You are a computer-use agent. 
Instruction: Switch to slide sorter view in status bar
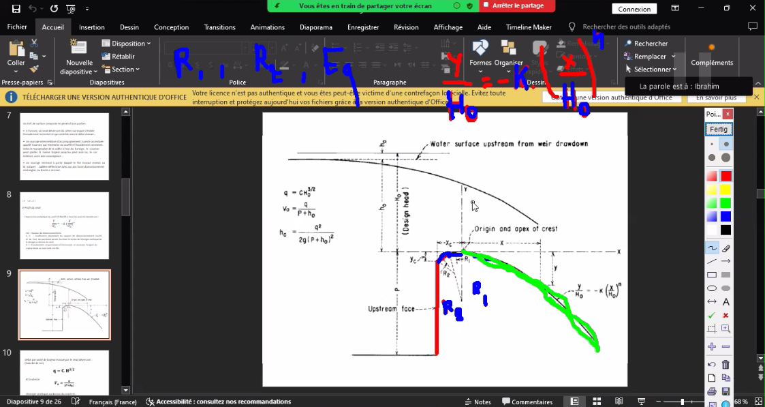click(597, 401)
